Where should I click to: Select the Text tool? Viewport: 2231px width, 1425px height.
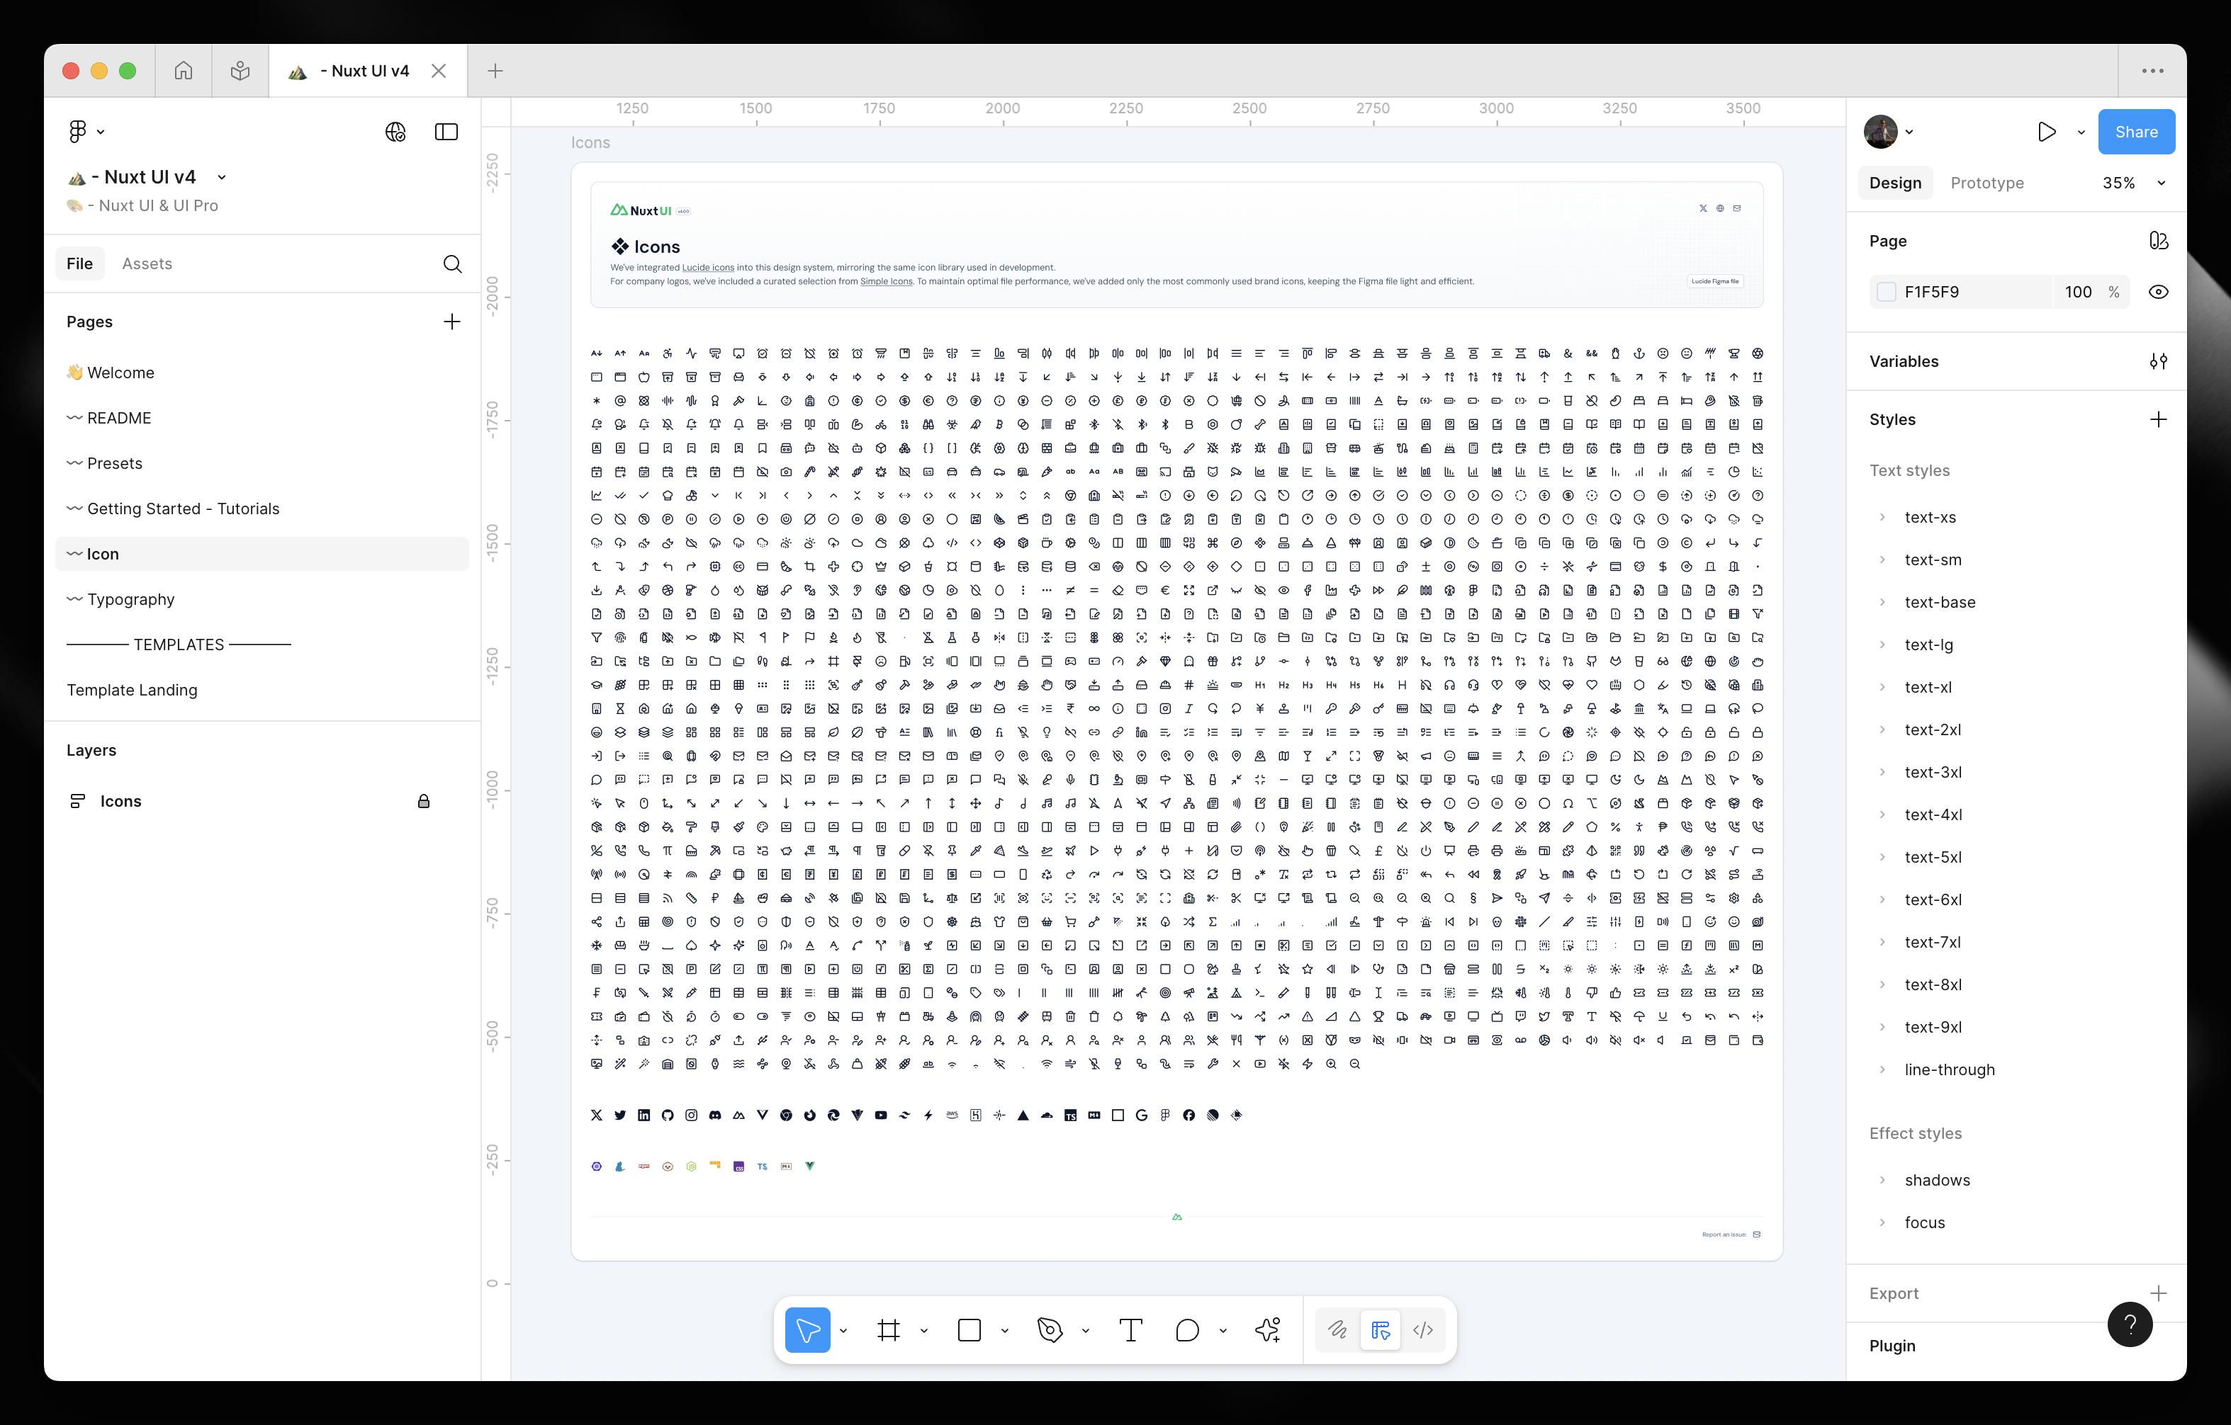[x=1130, y=1331]
